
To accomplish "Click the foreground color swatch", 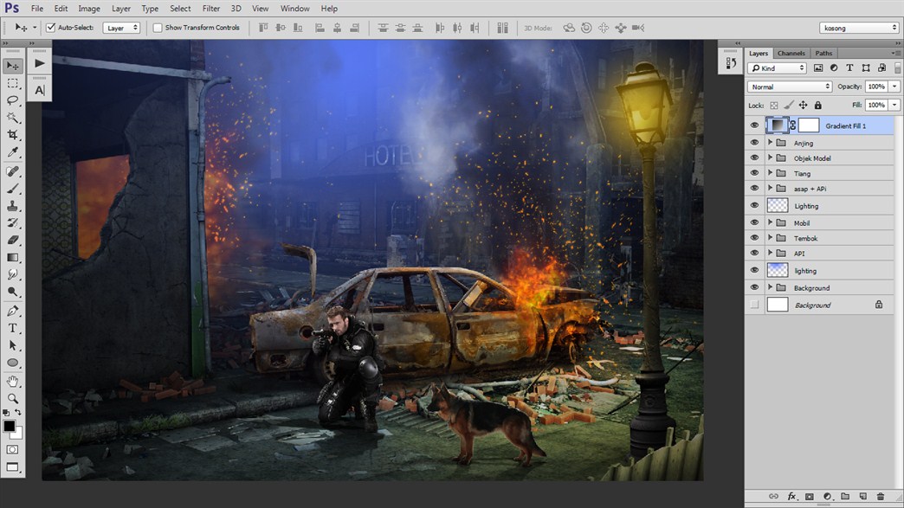I will click(x=10, y=426).
